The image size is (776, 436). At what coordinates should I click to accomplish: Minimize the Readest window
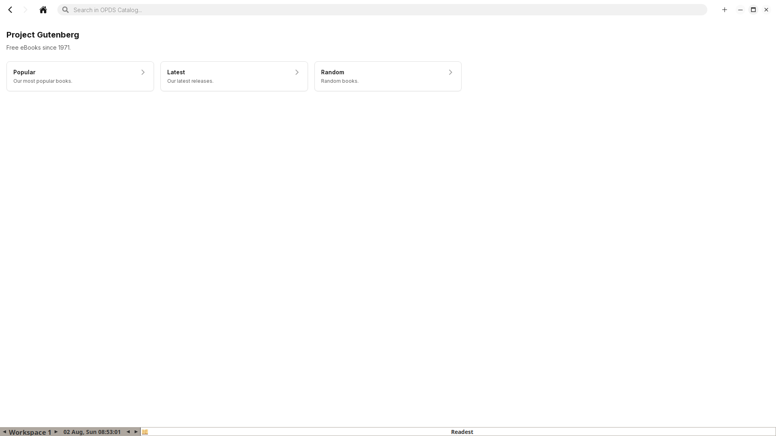point(740,10)
